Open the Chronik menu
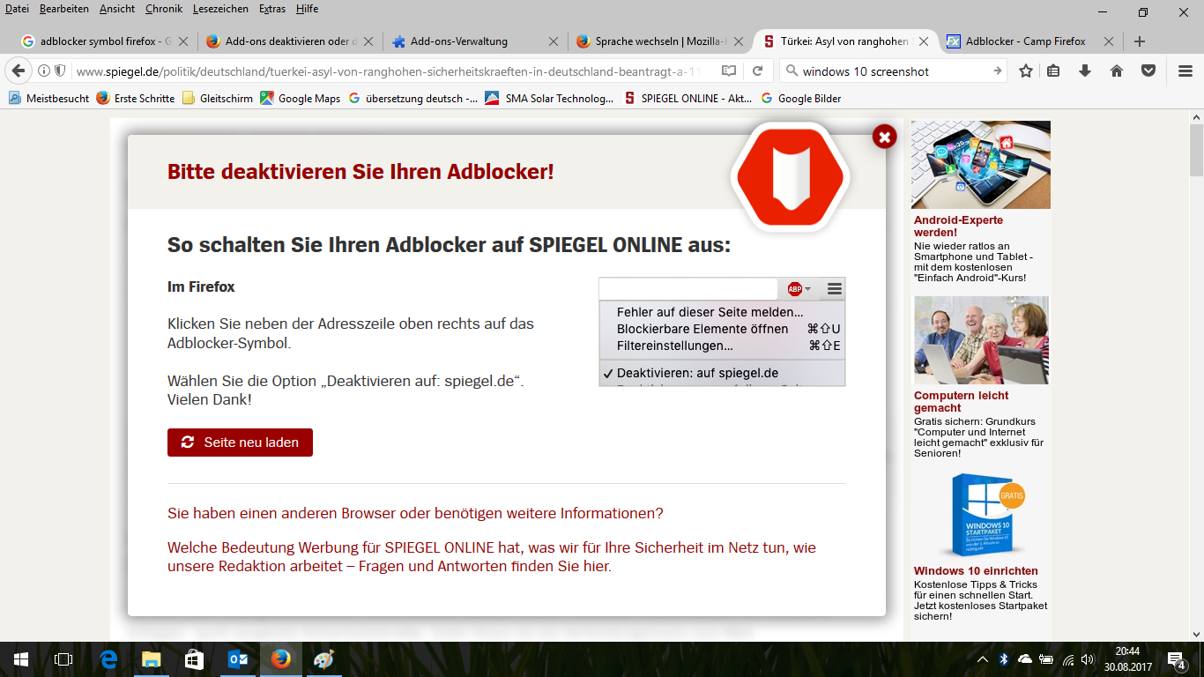Image resolution: width=1204 pixels, height=677 pixels. coord(163,9)
